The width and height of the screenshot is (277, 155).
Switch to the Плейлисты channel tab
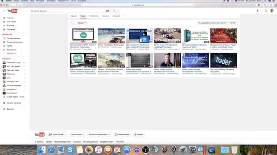click(94, 16)
